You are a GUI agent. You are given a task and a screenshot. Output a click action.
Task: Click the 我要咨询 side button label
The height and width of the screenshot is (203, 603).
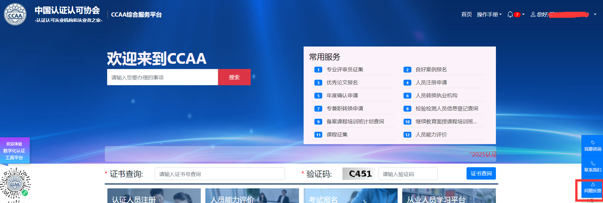(593, 149)
